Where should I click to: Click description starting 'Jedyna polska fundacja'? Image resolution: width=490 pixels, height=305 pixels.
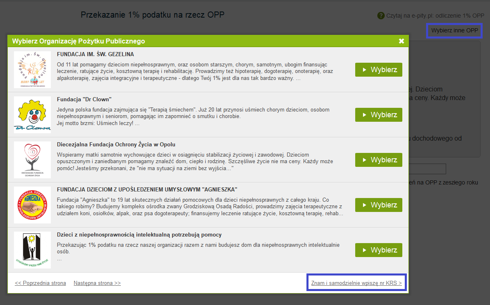(193, 116)
